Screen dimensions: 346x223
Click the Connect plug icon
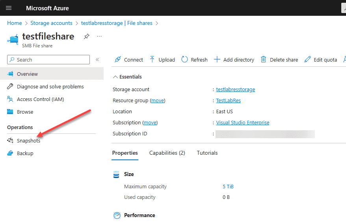point(117,59)
